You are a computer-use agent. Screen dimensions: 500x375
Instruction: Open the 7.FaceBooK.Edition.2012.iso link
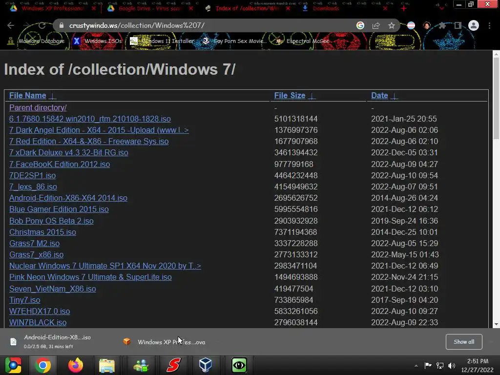[x=60, y=164]
